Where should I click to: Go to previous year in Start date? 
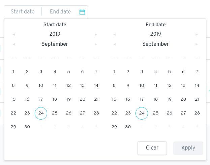tap(13, 34)
